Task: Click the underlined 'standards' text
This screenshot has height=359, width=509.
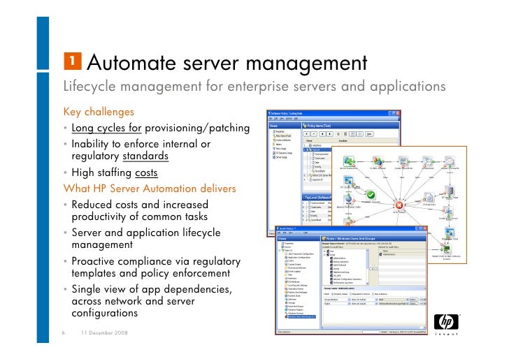Action: pyautogui.click(x=145, y=156)
